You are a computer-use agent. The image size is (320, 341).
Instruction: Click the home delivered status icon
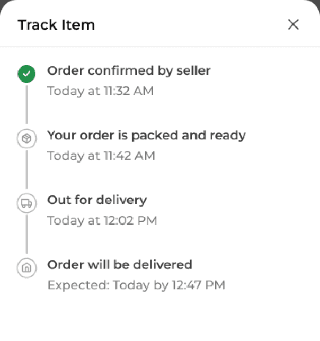[x=26, y=268]
